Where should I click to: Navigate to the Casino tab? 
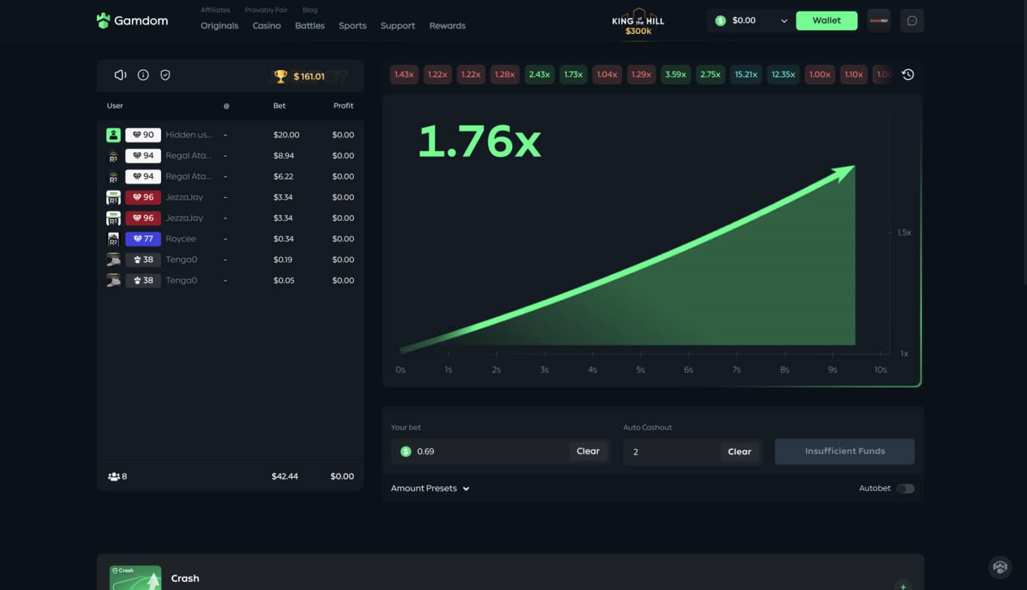(x=266, y=25)
